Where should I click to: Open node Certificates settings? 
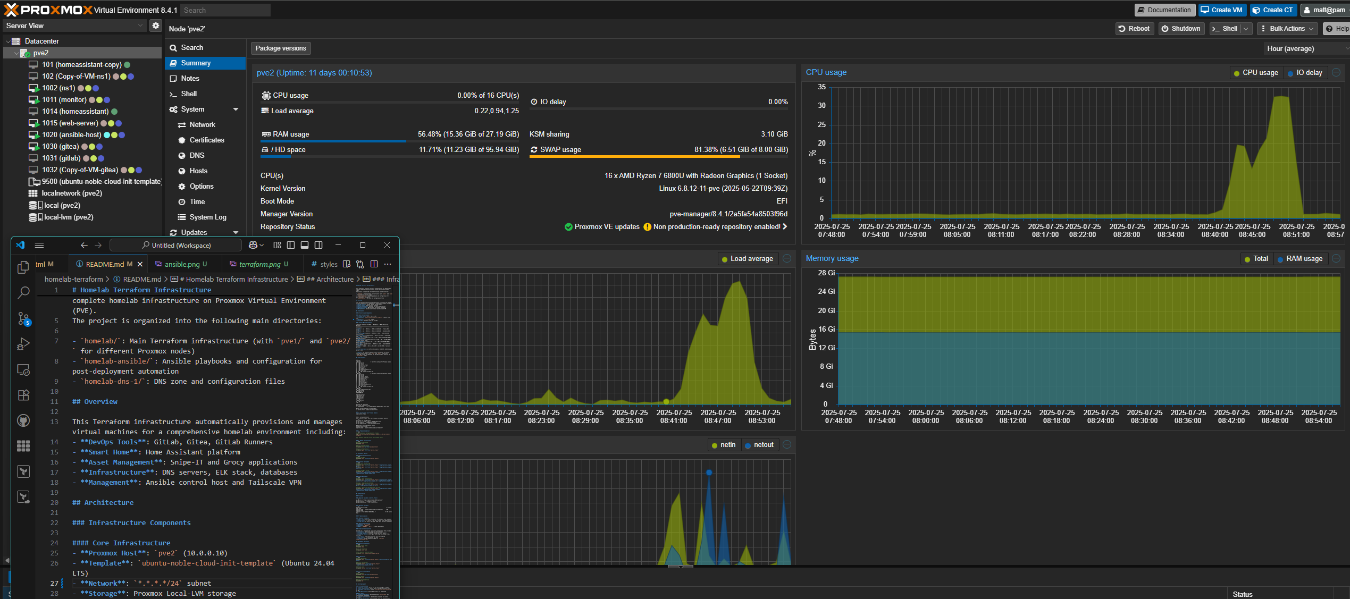[x=206, y=140]
